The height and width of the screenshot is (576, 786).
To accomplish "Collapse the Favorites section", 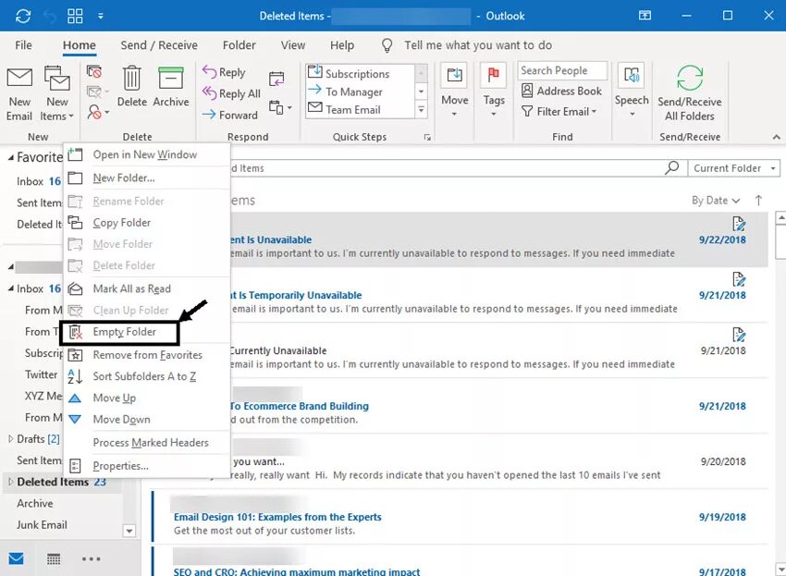I will coord(11,158).
